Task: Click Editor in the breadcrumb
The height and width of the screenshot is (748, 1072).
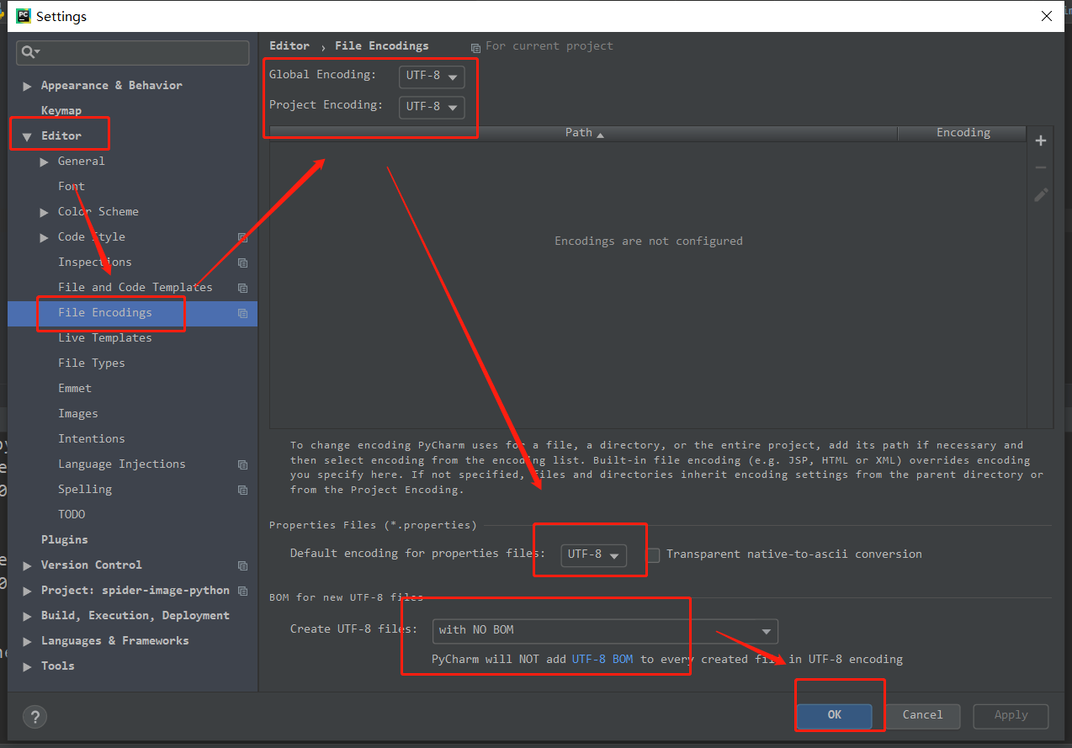Action: click(289, 45)
